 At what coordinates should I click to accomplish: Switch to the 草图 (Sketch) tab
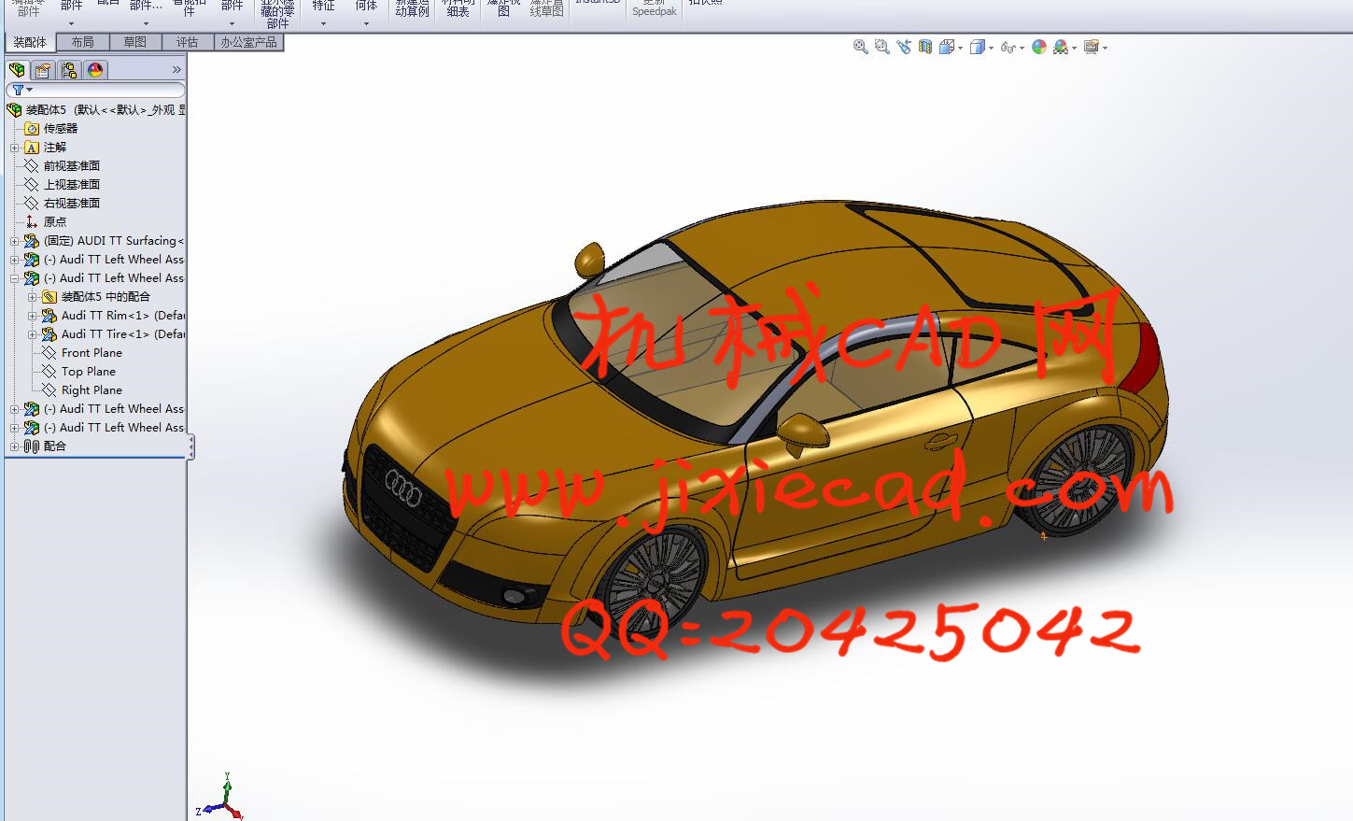click(x=134, y=42)
